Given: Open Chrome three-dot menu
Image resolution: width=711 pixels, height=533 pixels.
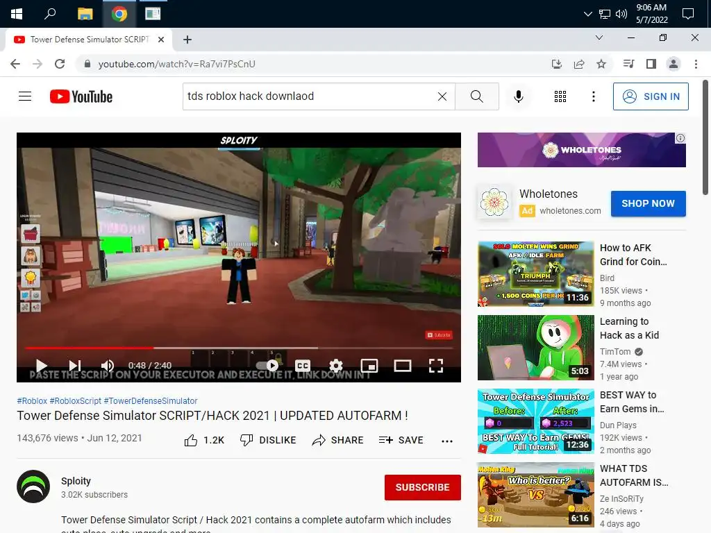Looking at the screenshot, I should [x=696, y=64].
